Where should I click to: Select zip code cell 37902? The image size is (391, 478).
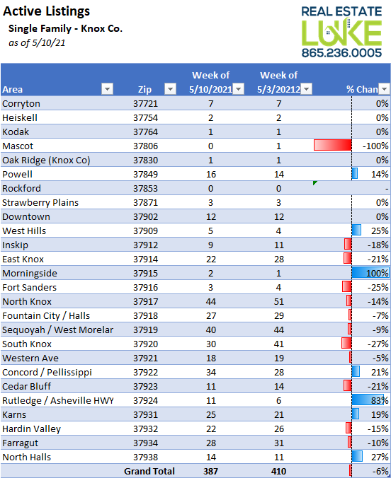tap(145, 217)
